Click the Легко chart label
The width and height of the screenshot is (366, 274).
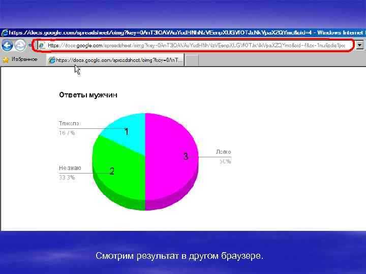click(223, 152)
